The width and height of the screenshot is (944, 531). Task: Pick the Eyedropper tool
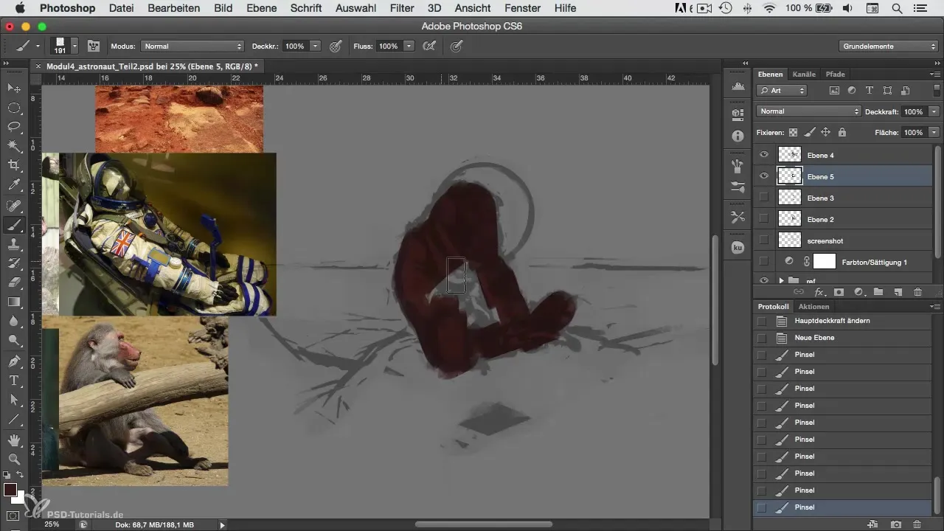click(14, 184)
